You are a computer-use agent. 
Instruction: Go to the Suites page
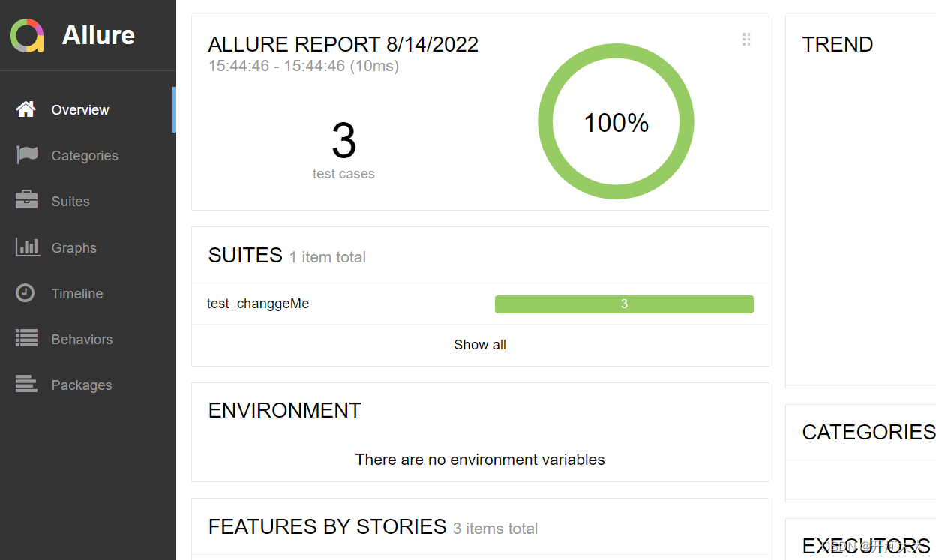[87, 202]
